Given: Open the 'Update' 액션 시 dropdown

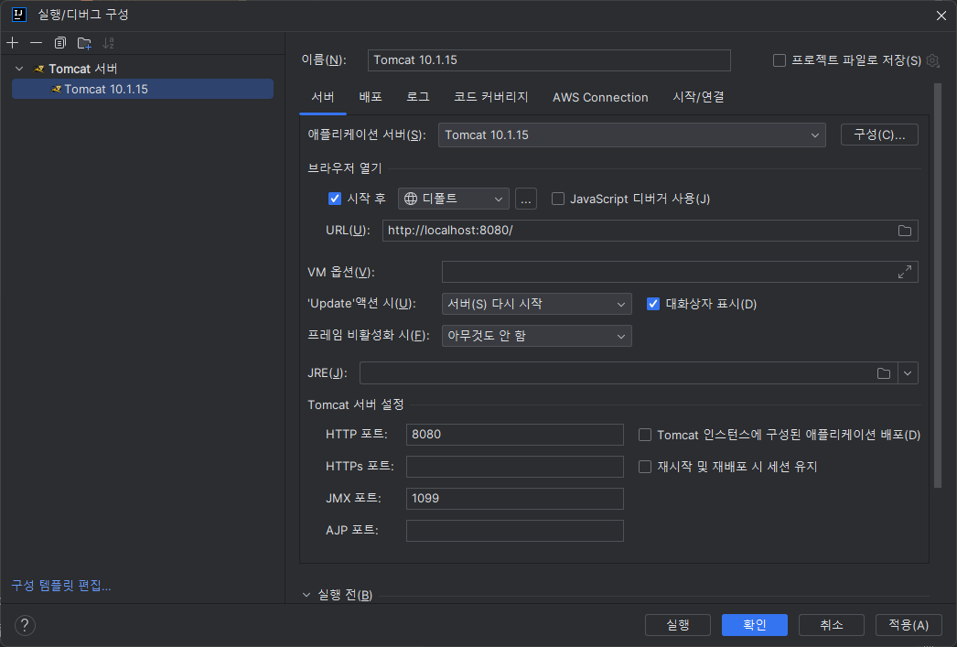Looking at the screenshot, I should [x=536, y=304].
